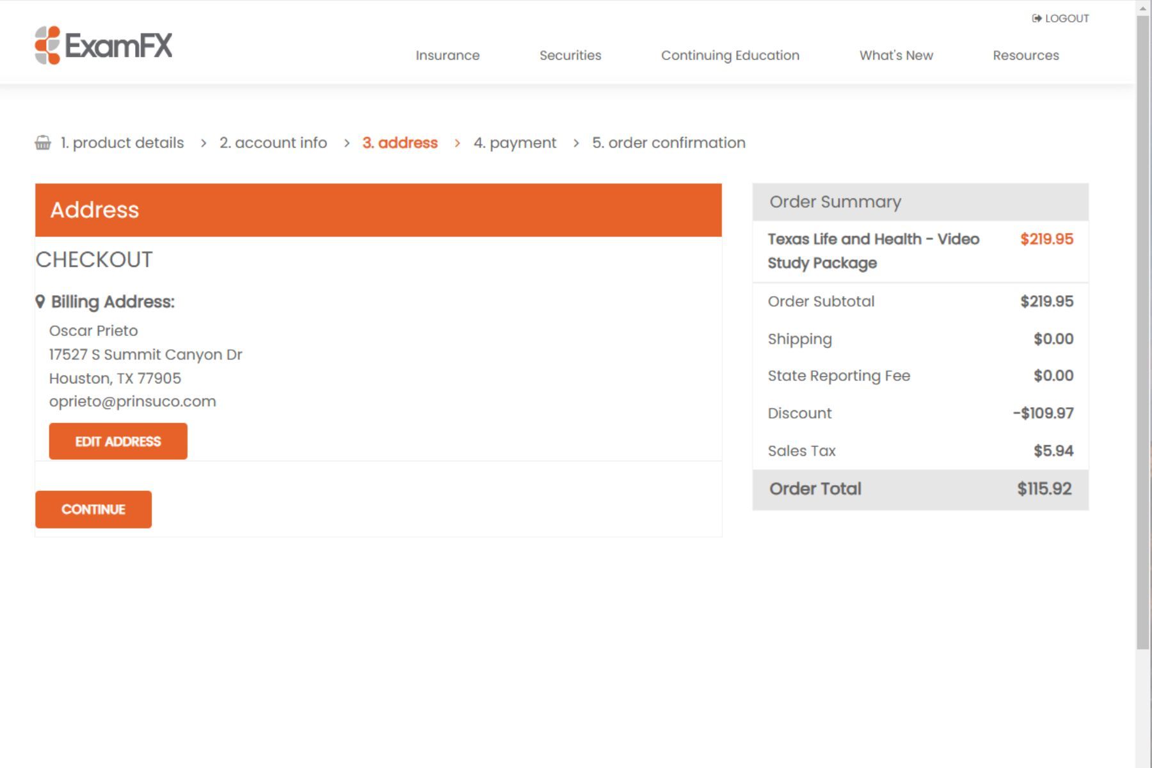Click the State Reporting Fee label

click(x=839, y=376)
